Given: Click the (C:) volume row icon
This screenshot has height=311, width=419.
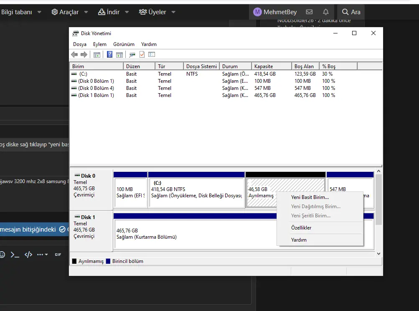Looking at the screenshot, I should (74, 74).
